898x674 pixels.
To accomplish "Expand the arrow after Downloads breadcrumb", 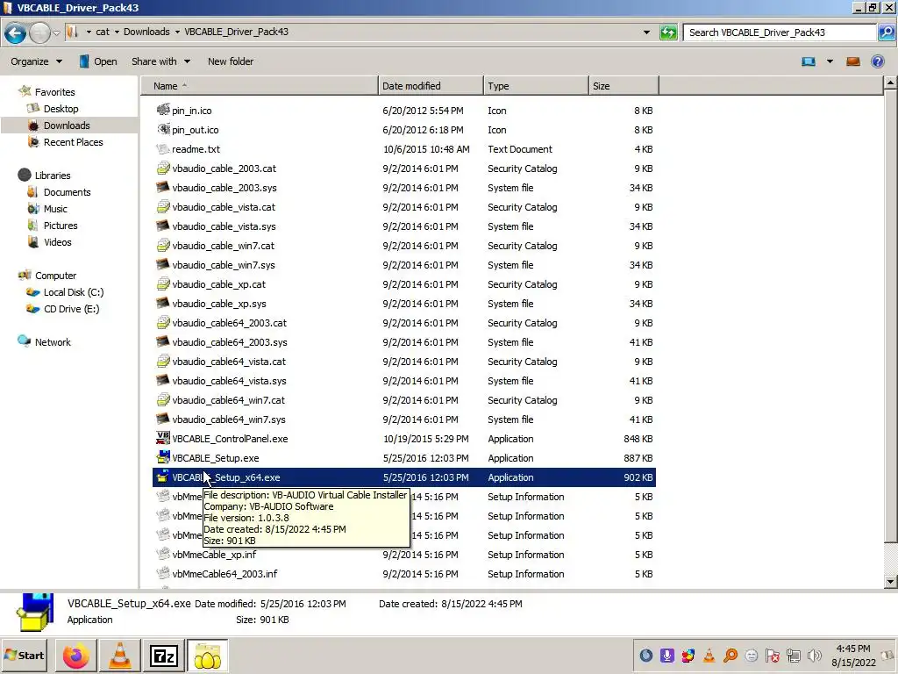I will [177, 32].
